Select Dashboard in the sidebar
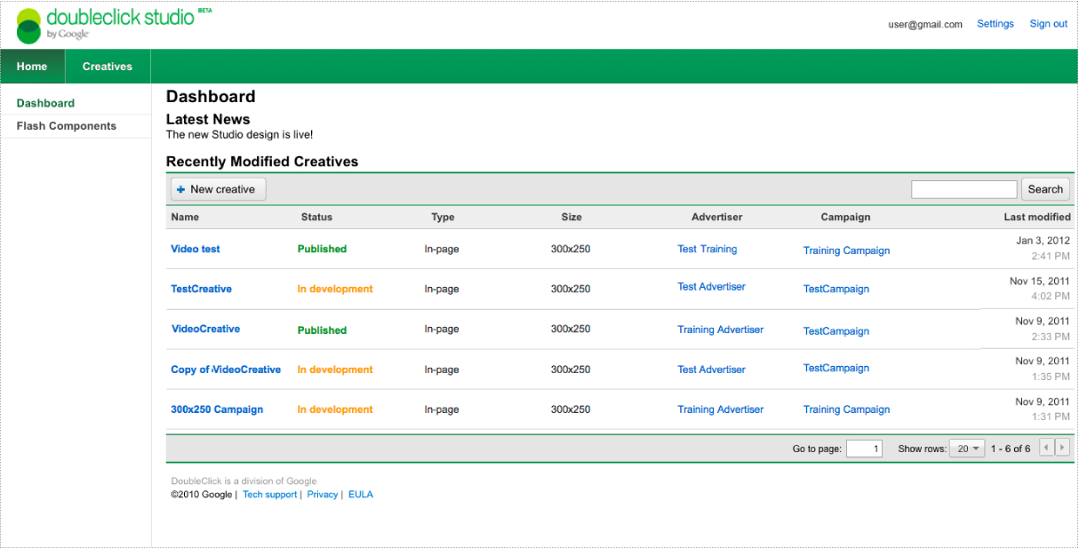1079x548 pixels. point(46,103)
